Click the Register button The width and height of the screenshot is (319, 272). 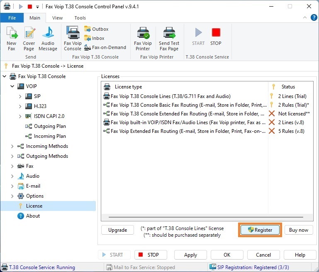(x=260, y=230)
